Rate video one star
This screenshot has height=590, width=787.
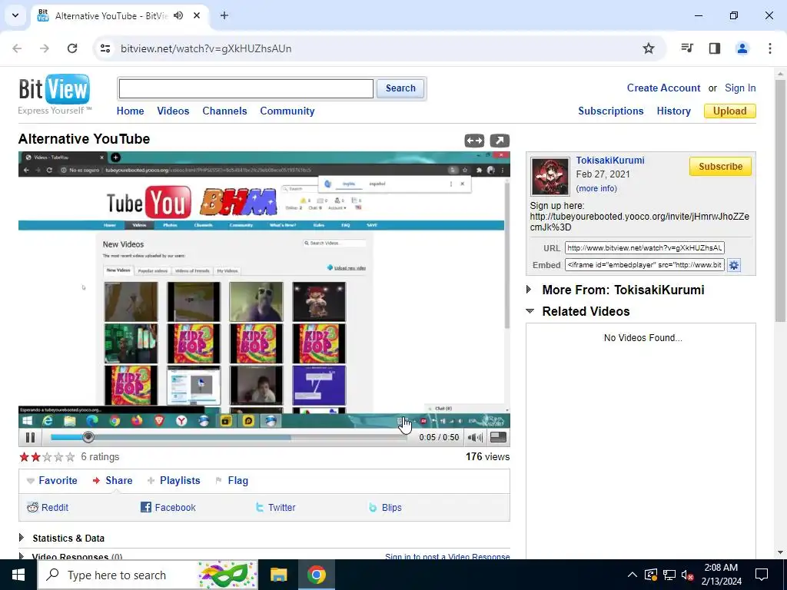point(24,456)
